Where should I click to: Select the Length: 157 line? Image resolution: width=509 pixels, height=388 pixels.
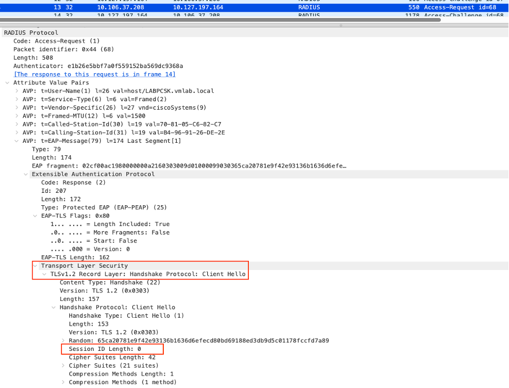click(79, 299)
